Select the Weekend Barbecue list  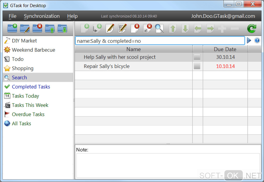(38, 50)
